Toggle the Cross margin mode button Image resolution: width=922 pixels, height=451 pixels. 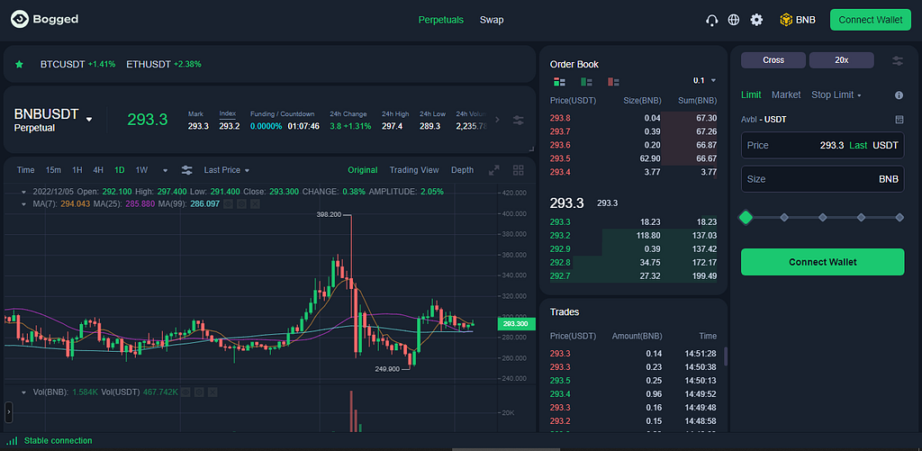(x=773, y=60)
